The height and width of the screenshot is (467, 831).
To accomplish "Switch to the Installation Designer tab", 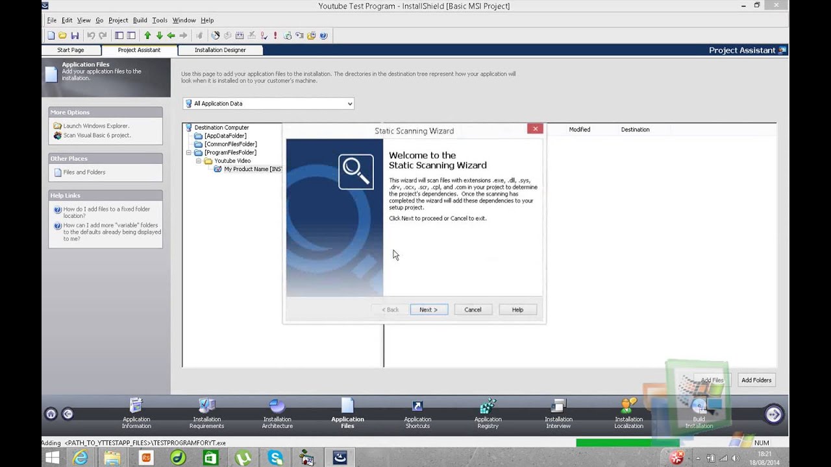I will pyautogui.click(x=220, y=50).
